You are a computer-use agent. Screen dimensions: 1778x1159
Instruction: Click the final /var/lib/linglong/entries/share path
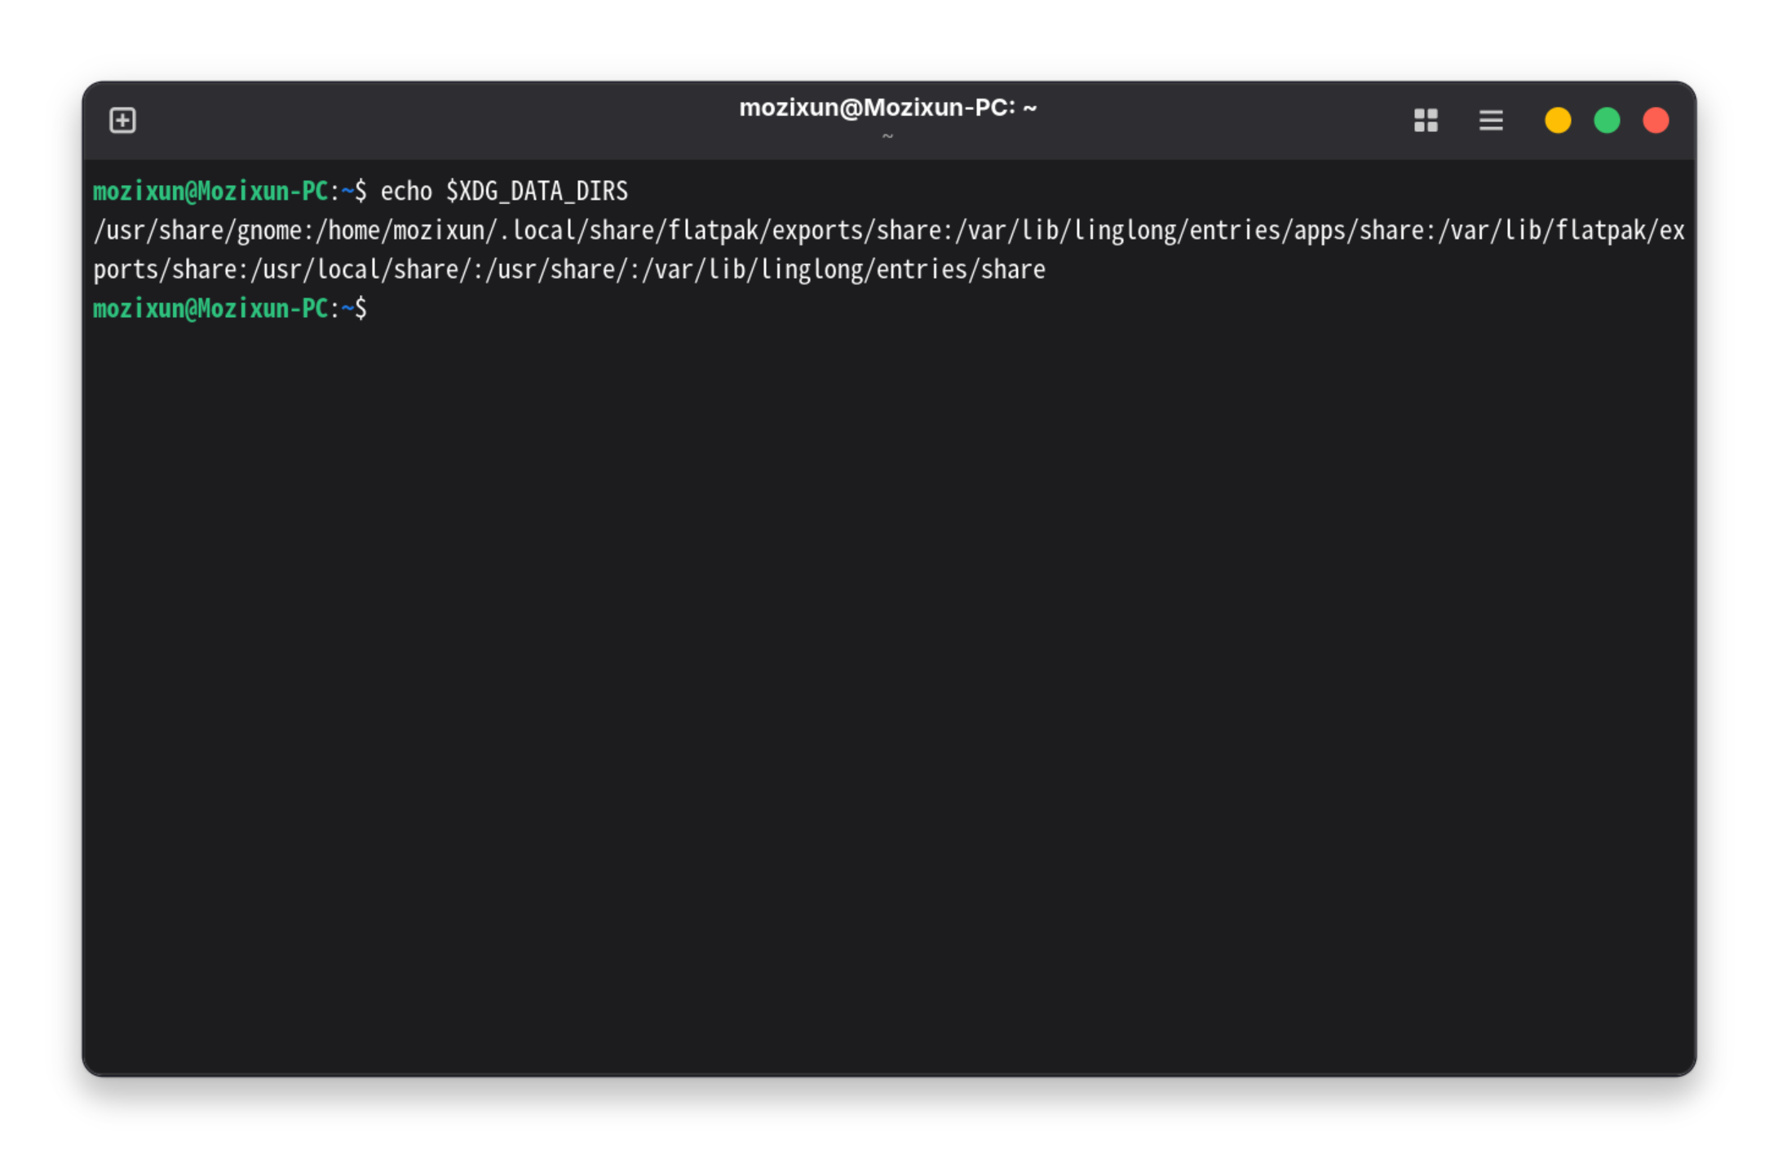coord(843,270)
